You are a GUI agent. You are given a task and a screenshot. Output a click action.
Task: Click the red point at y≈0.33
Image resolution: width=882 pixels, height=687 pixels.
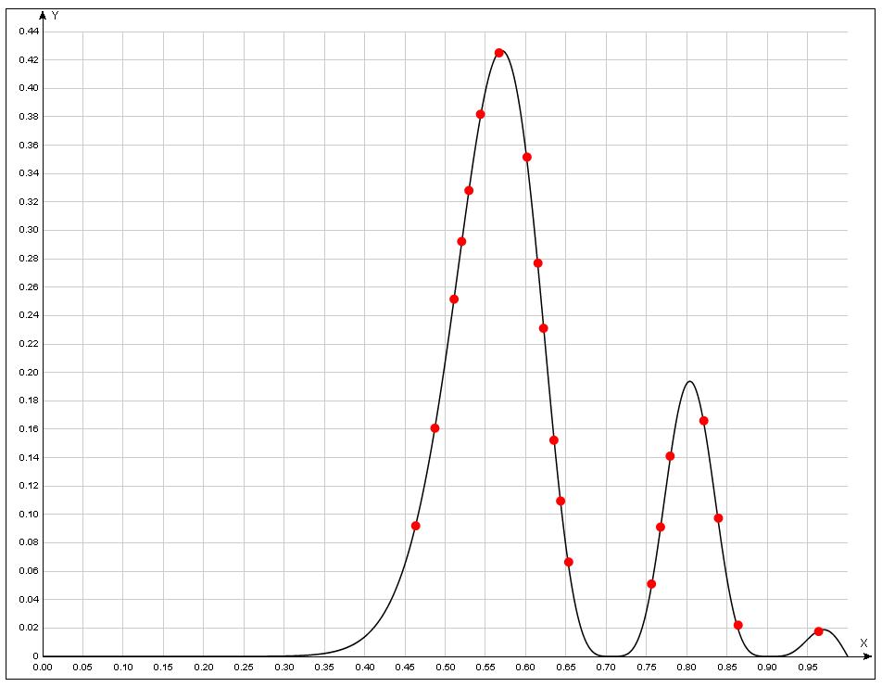(x=469, y=190)
